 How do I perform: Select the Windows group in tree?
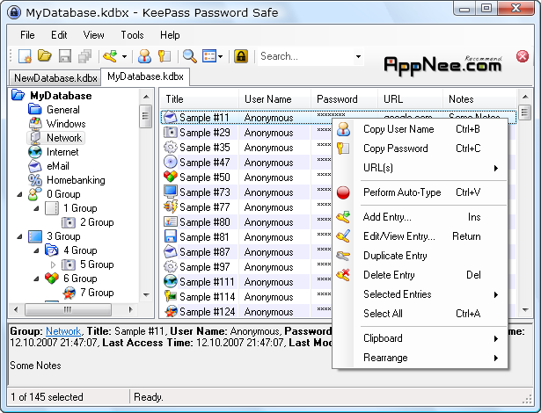pos(66,124)
